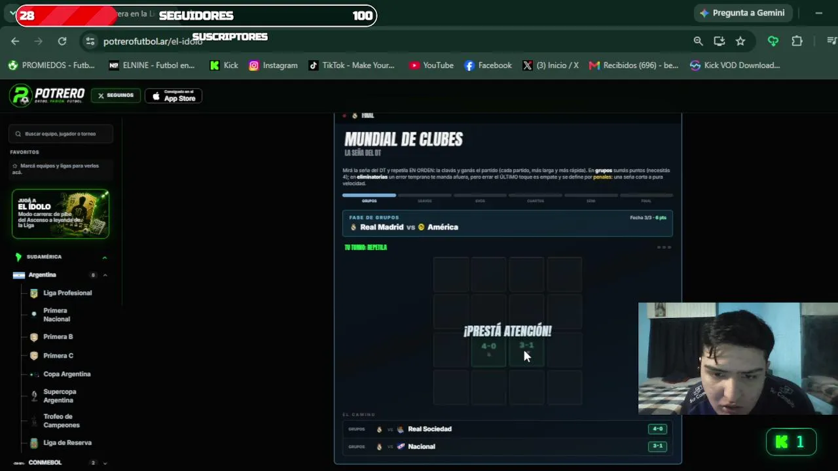Open the site information icon beside the URL
838x471 pixels.
point(90,41)
